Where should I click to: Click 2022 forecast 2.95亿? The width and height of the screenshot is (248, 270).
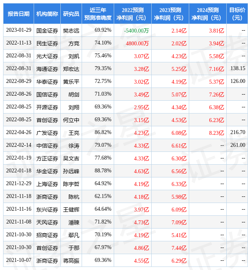tap(141, 107)
